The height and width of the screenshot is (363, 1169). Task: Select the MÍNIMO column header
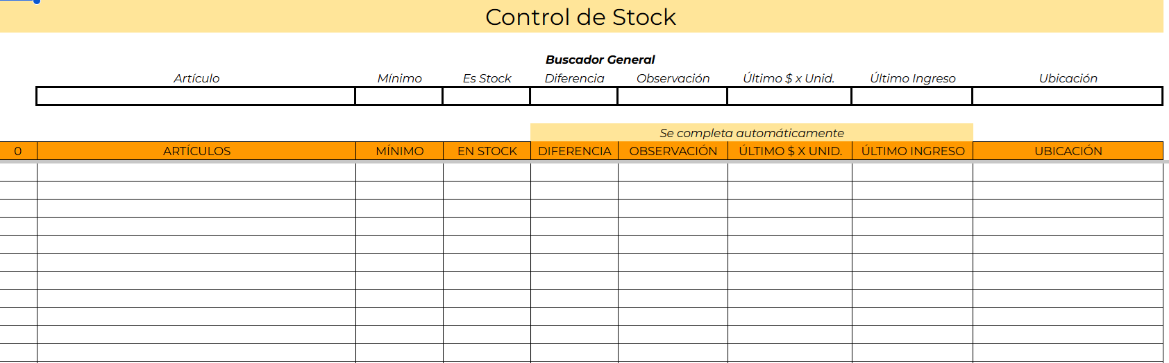(400, 151)
